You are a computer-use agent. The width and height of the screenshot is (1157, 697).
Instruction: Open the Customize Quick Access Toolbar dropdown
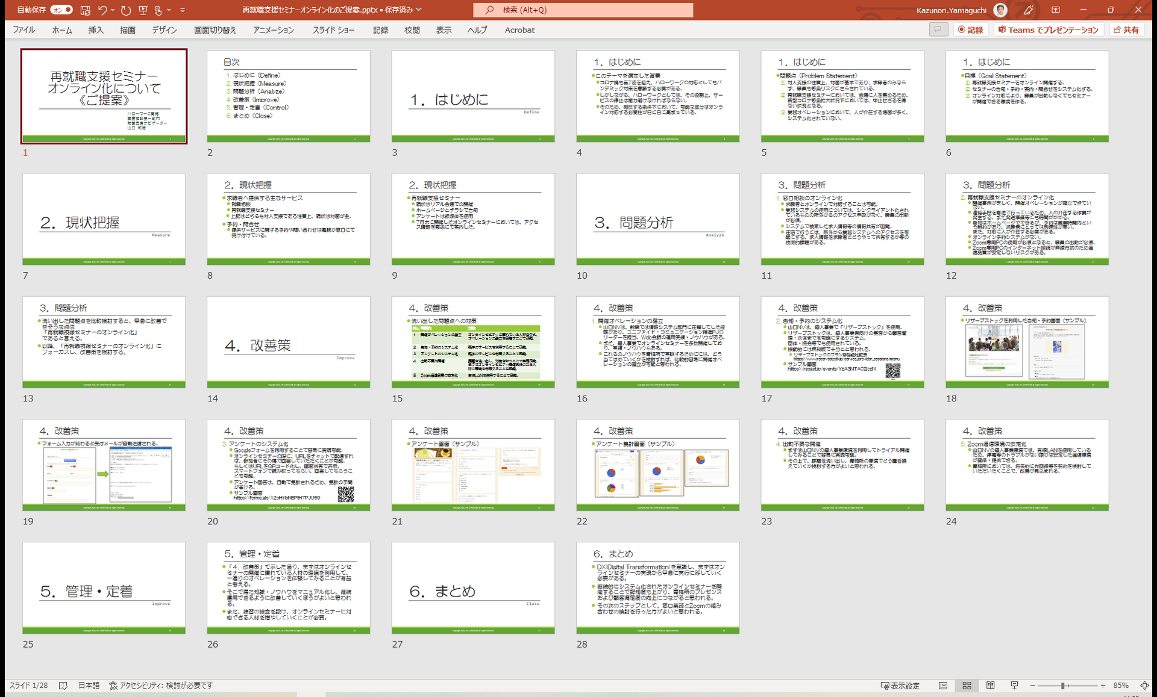tap(183, 10)
